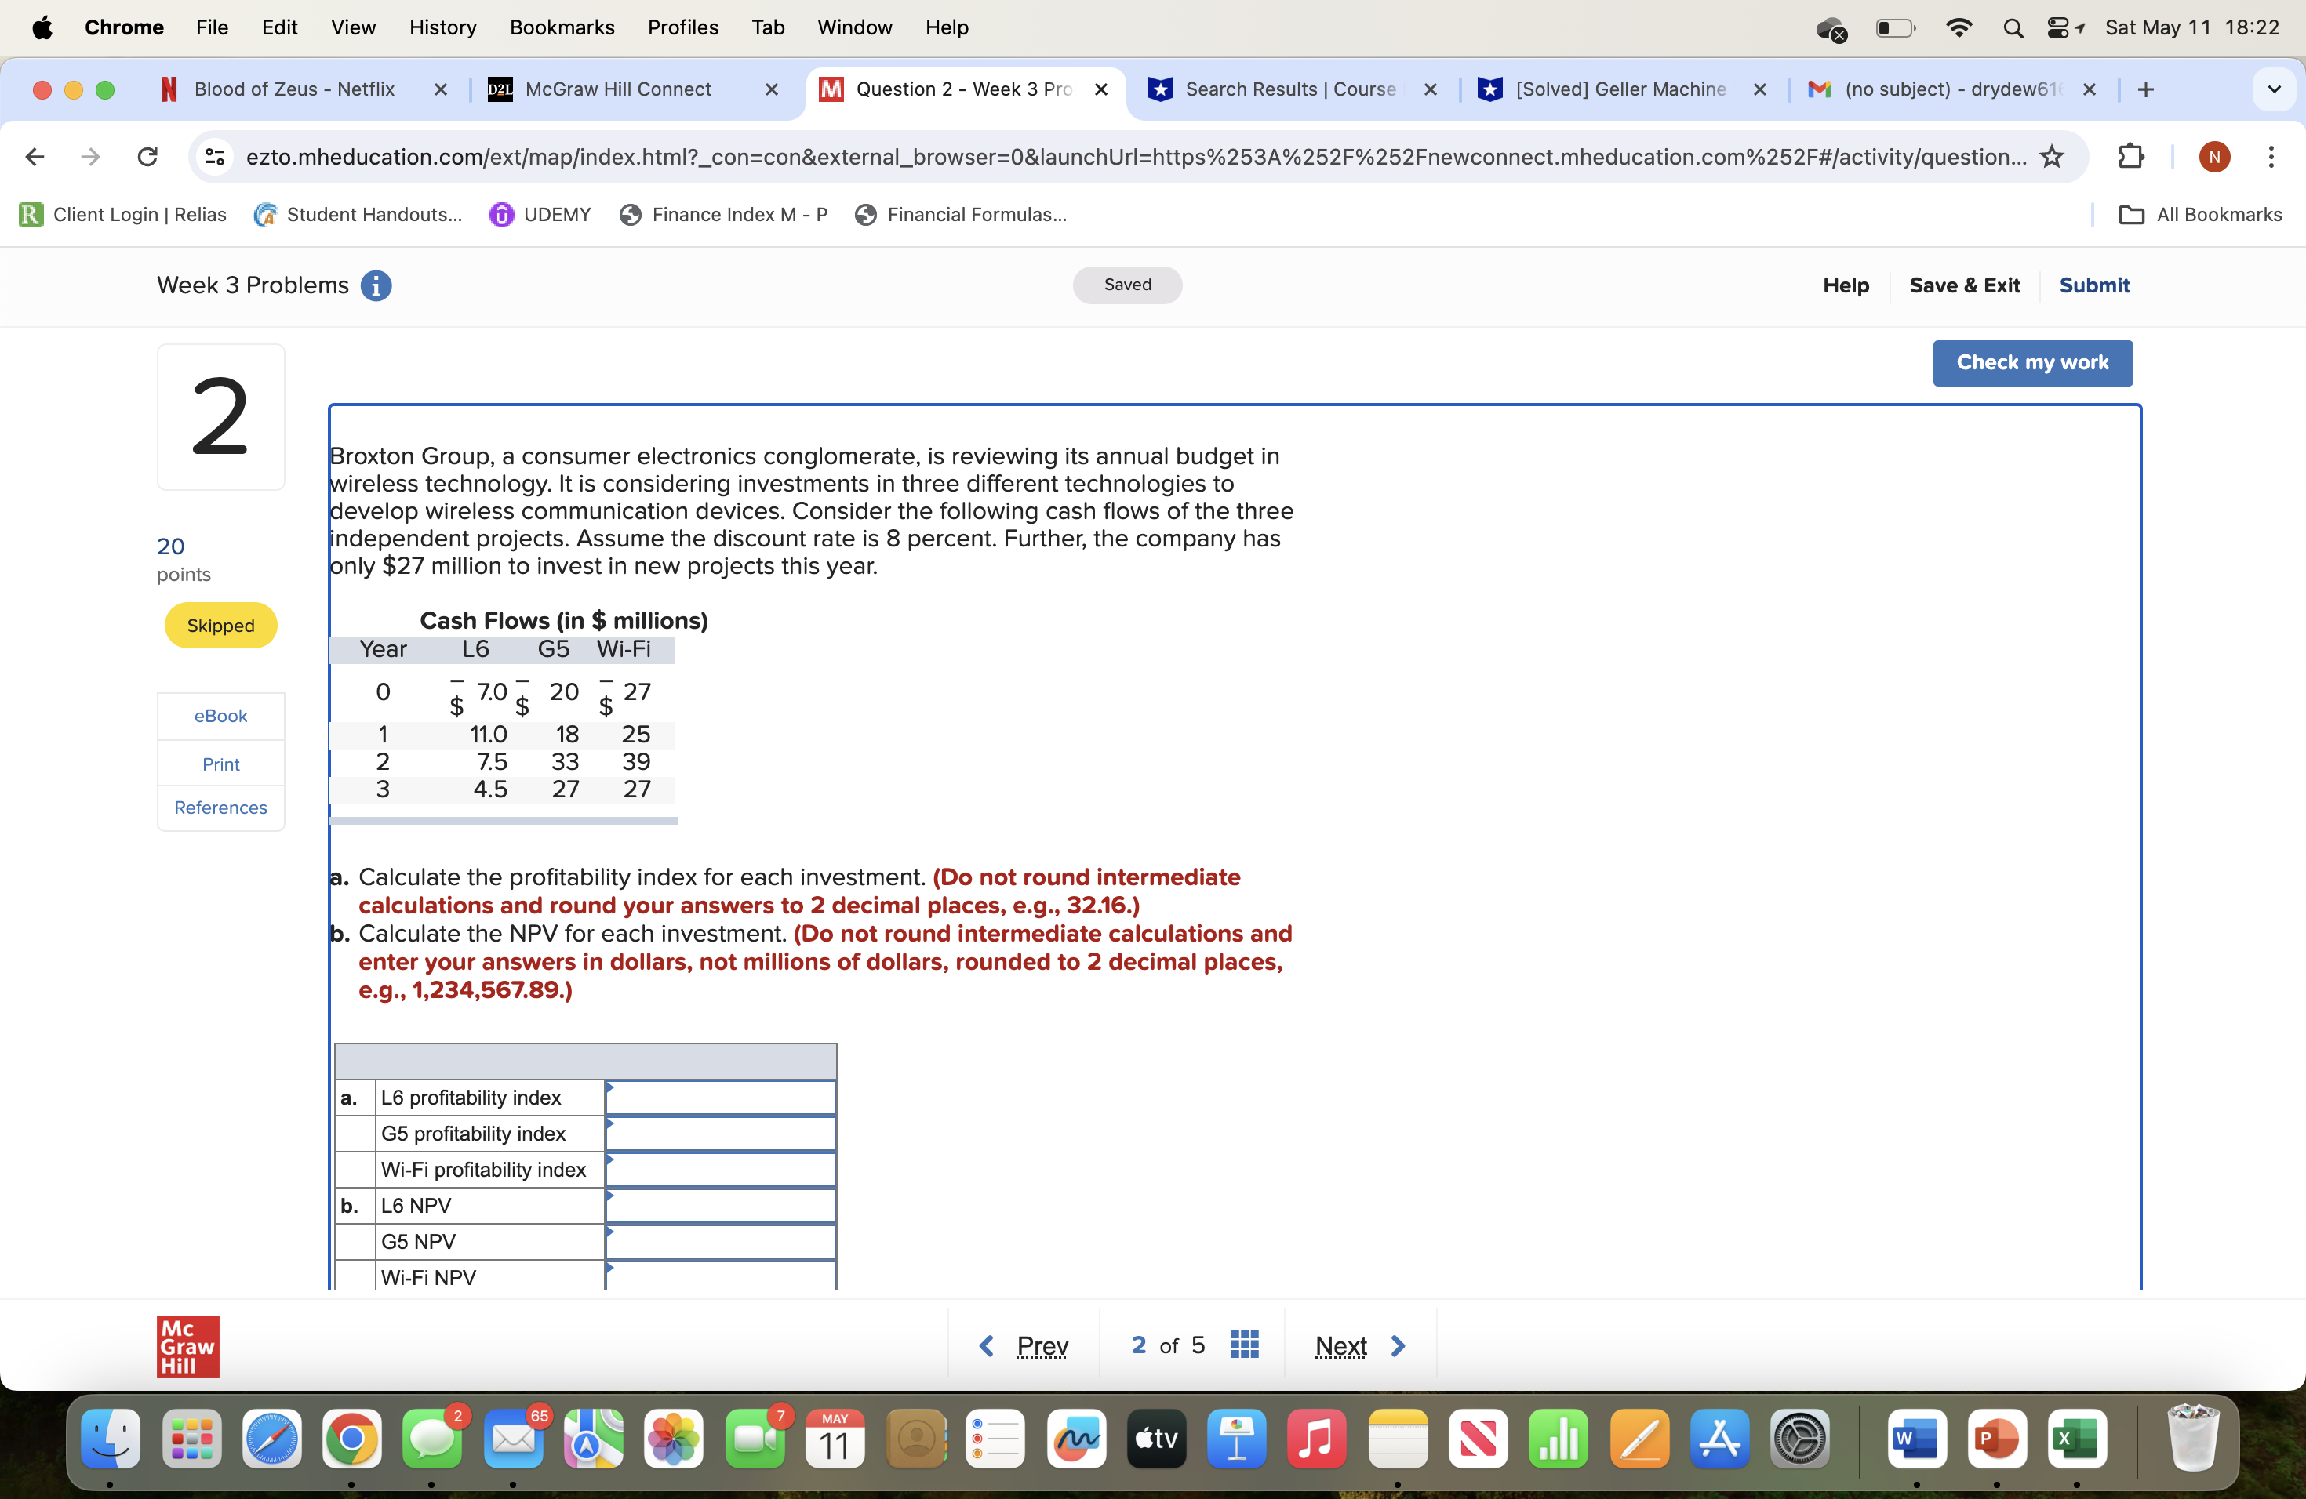Open Spotlight search in the menu bar
The height and width of the screenshot is (1499, 2306).
[2013, 28]
